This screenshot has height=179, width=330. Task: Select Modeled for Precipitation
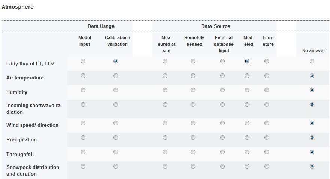pyautogui.click(x=247, y=138)
